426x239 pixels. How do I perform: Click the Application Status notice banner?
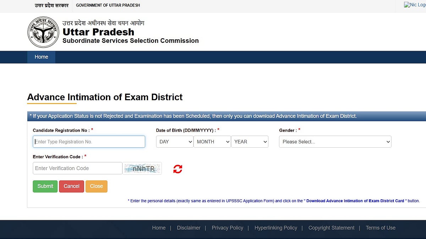(226, 116)
